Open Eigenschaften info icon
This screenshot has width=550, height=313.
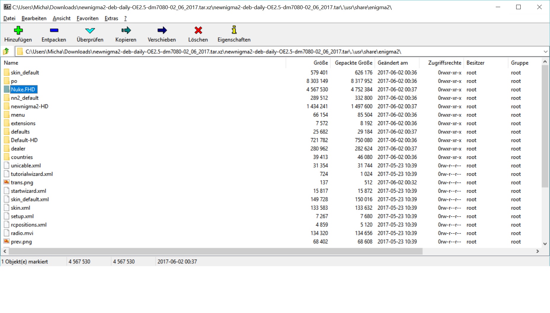234,30
